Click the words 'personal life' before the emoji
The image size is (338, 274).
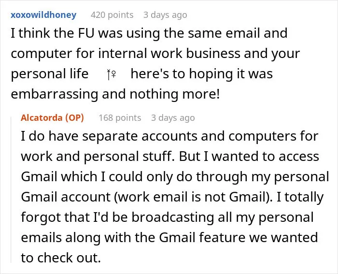click(50, 74)
